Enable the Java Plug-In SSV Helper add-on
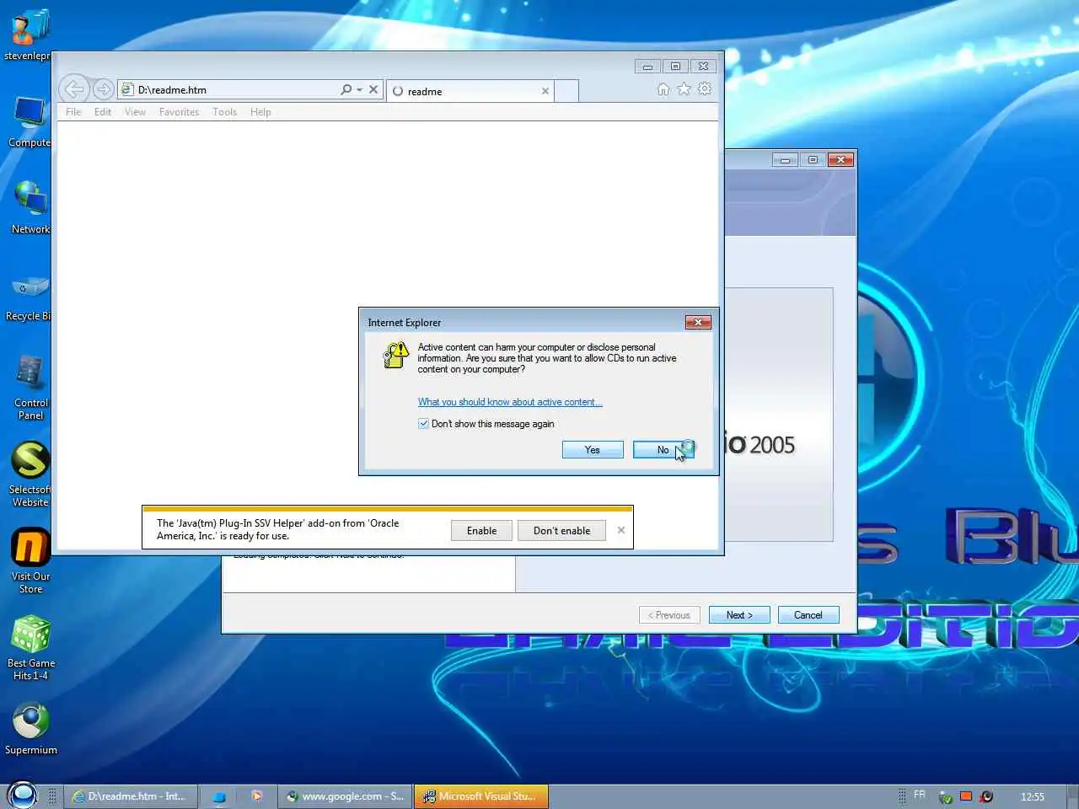 point(481,531)
